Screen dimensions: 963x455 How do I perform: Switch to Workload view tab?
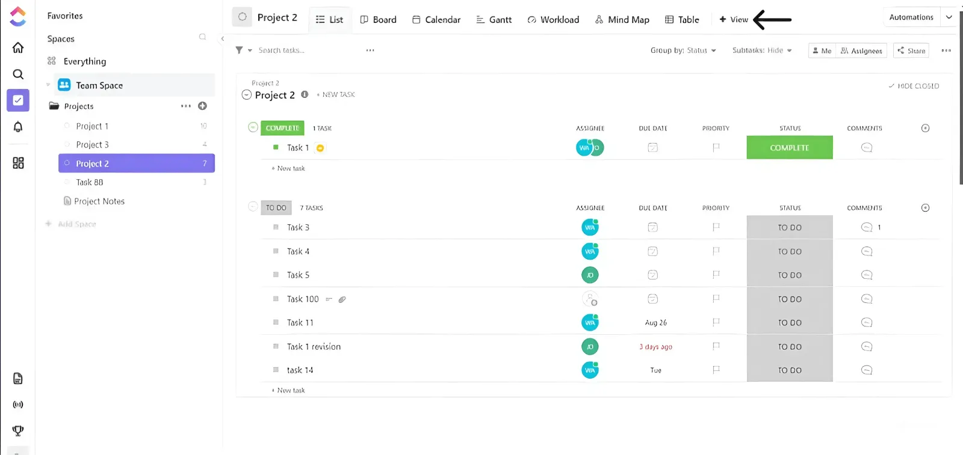coord(553,19)
